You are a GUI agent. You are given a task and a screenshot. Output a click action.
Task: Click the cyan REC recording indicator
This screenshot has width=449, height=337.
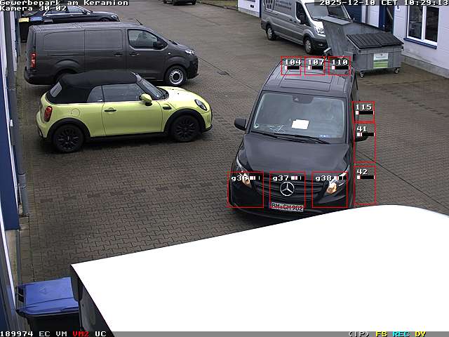tap(401, 333)
